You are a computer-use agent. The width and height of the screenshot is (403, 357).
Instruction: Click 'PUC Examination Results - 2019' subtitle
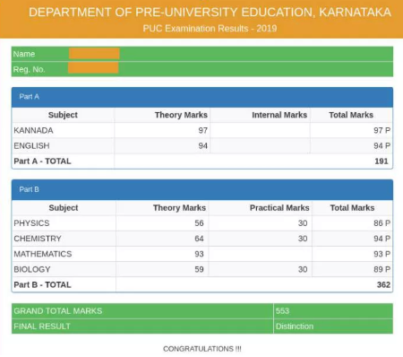coord(210,29)
